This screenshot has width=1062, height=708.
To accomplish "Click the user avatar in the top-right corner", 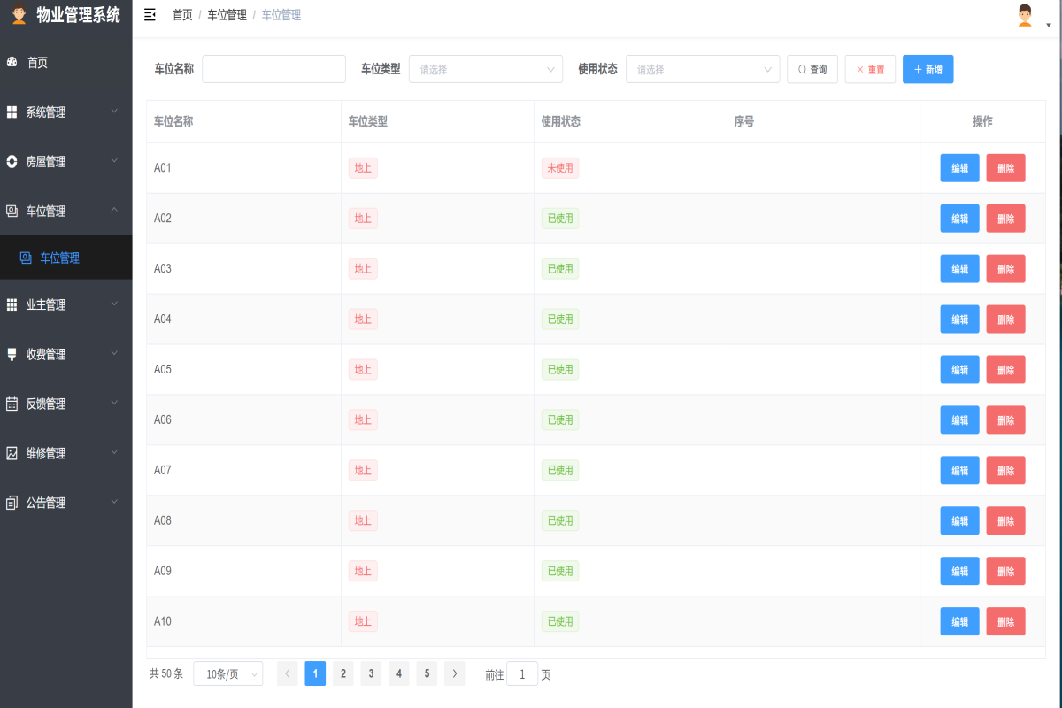I will coord(1024,15).
